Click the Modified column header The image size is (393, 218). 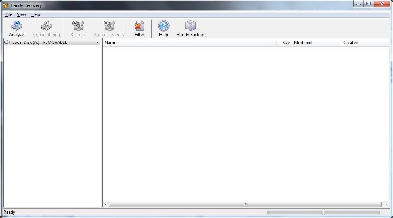point(303,42)
